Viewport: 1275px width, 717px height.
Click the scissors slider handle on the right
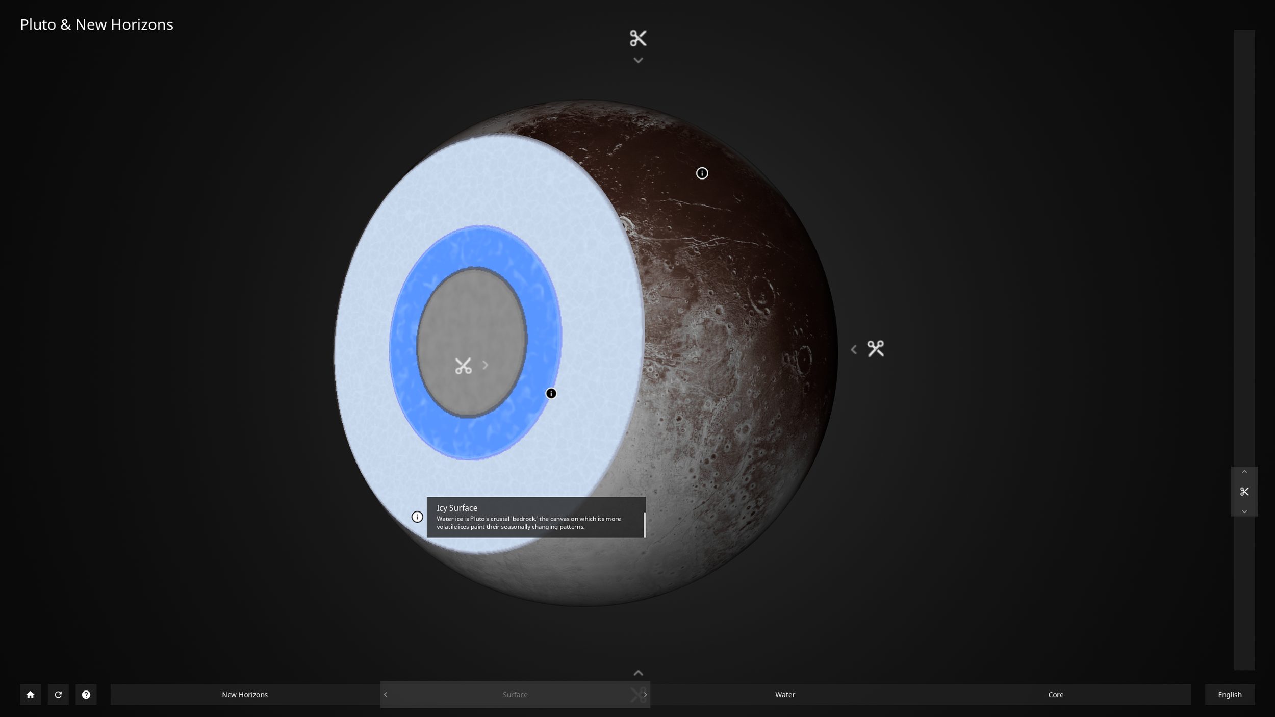click(x=1244, y=492)
